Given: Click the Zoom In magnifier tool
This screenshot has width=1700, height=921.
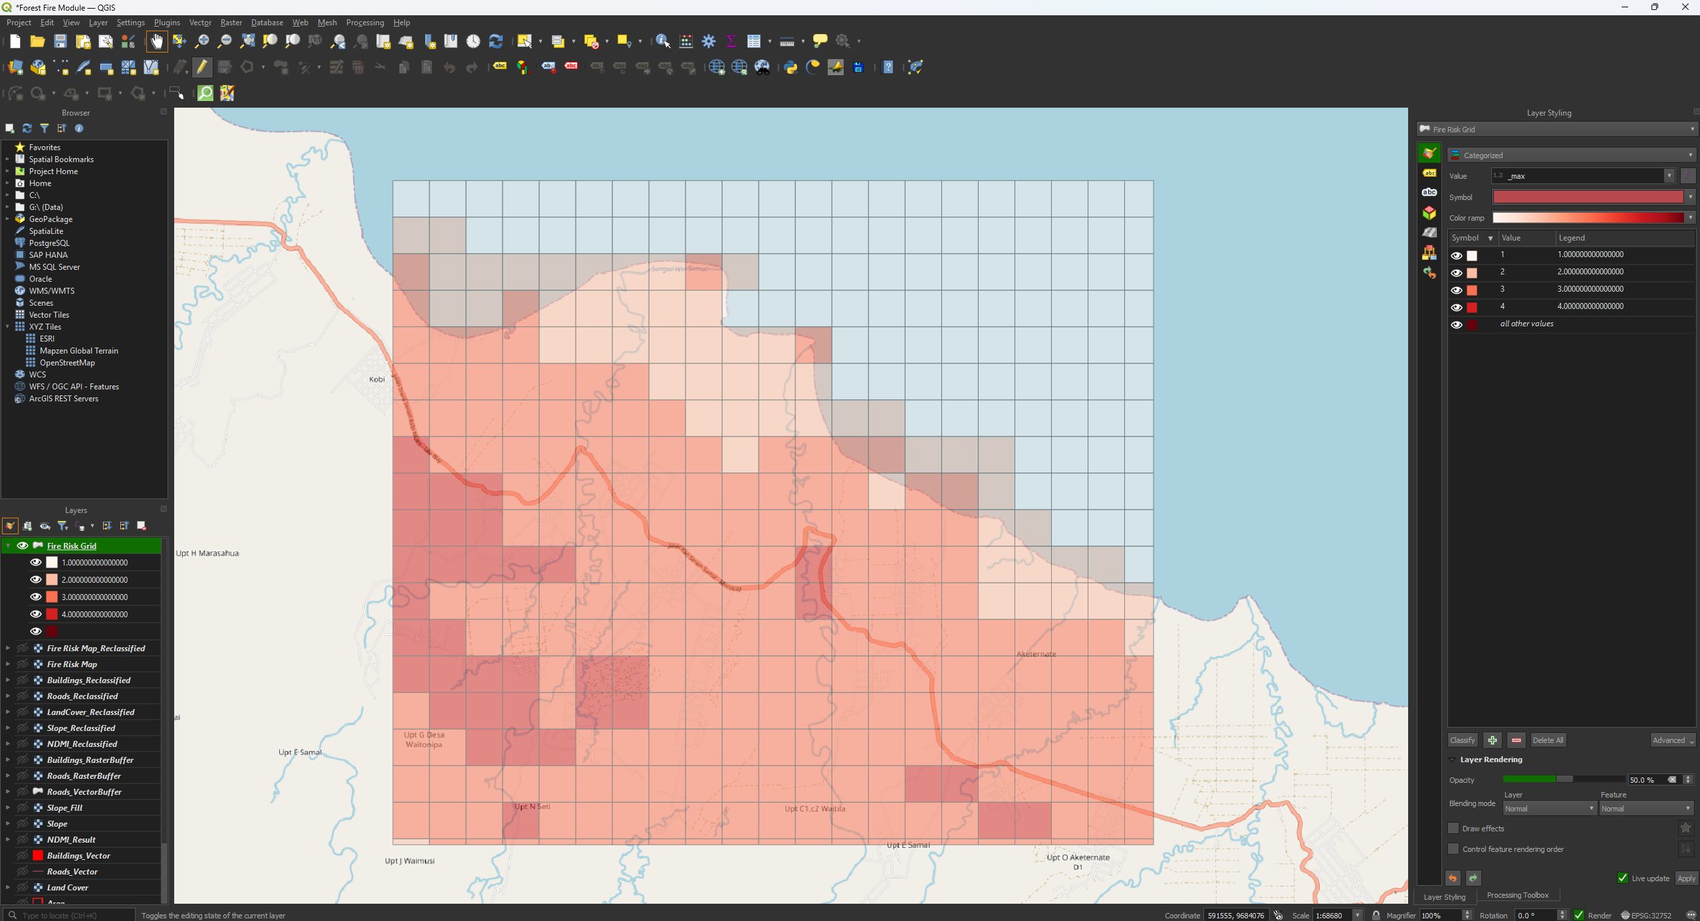Looking at the screenshot, I should coord(201,41).
